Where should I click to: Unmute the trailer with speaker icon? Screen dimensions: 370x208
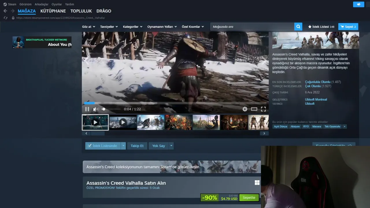tap(96, 109)
